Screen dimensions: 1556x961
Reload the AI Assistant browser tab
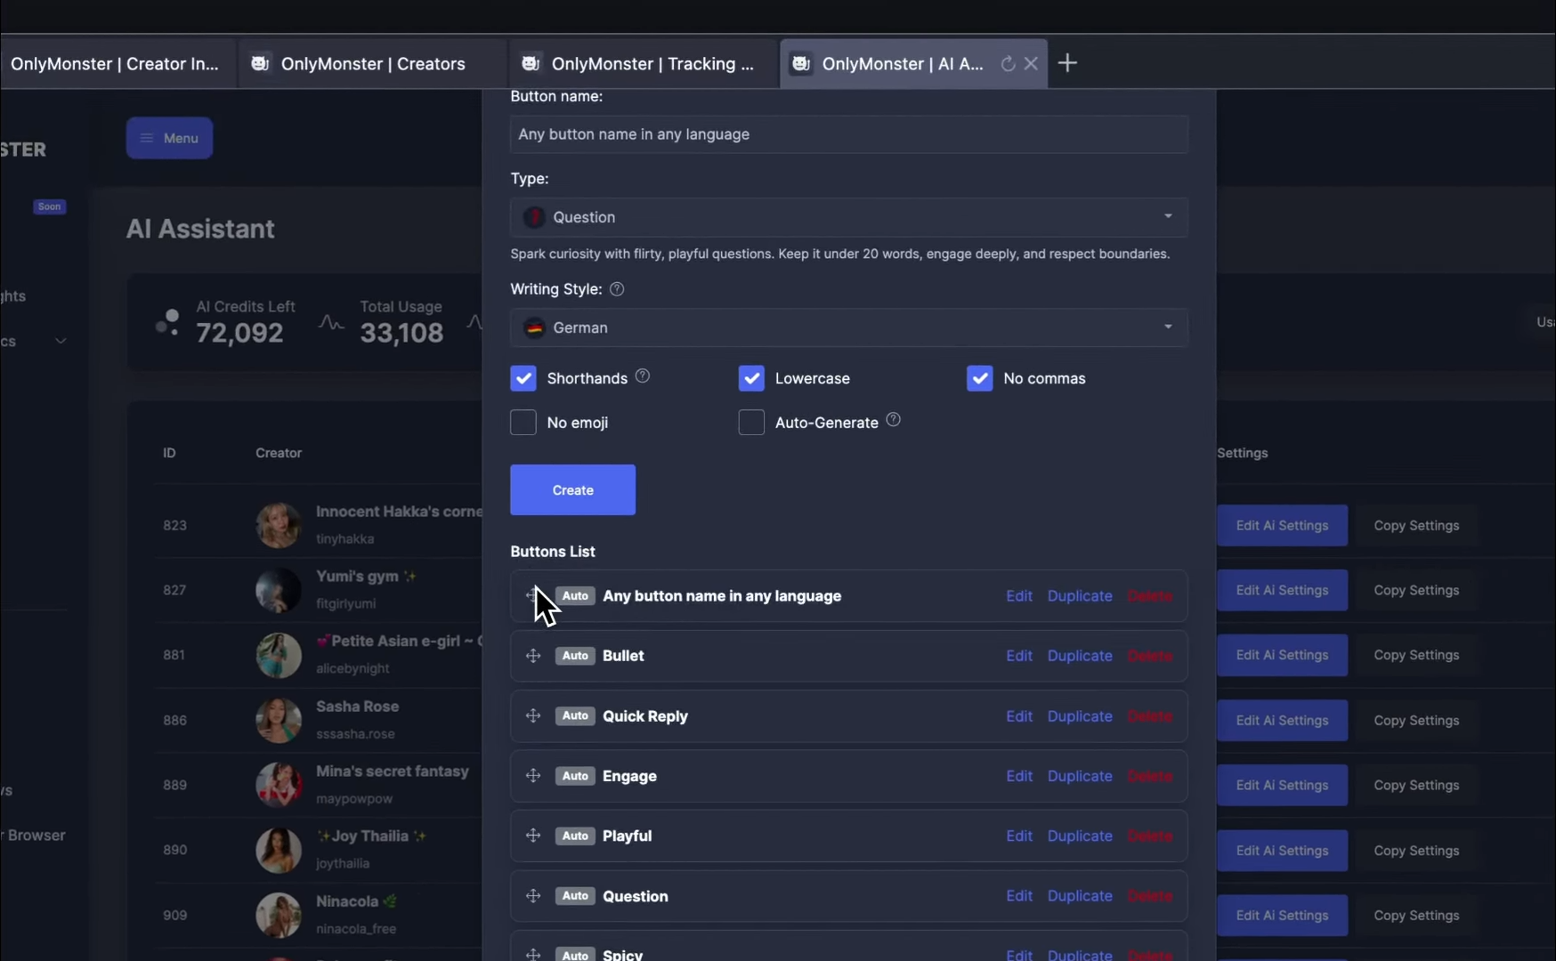click(1008, 63)
